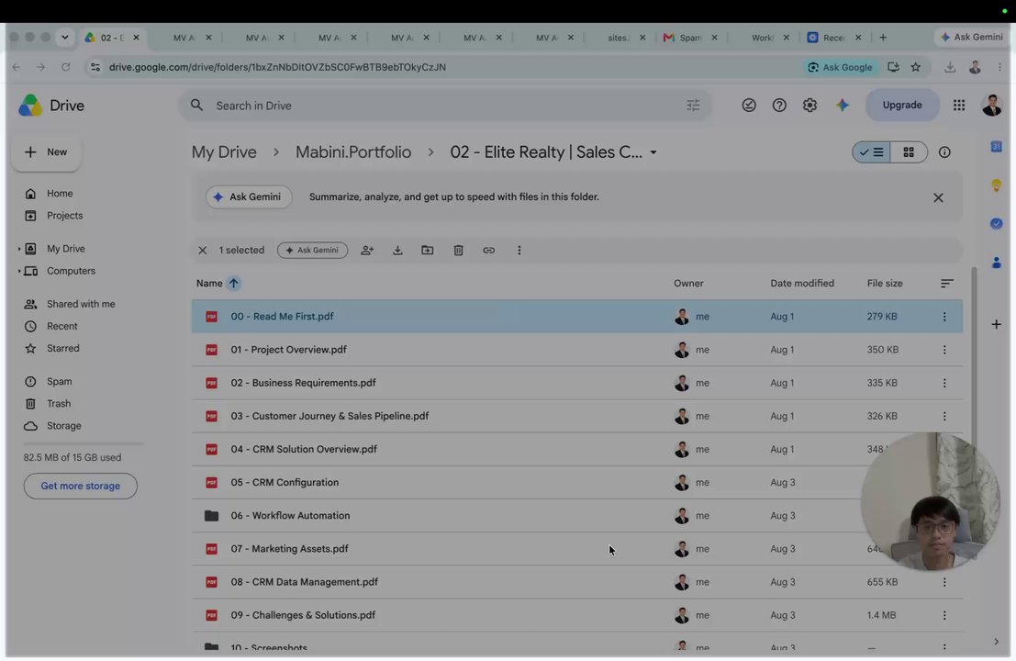Screen dimensions: 1016x661
Task: Open Shared with me in sidebar
Action: click(81, 304)
